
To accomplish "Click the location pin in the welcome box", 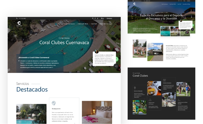I will (19, 61).
